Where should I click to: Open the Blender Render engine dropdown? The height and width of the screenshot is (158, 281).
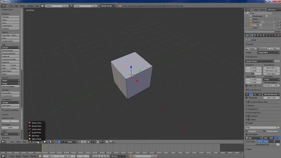click(108, 6)
